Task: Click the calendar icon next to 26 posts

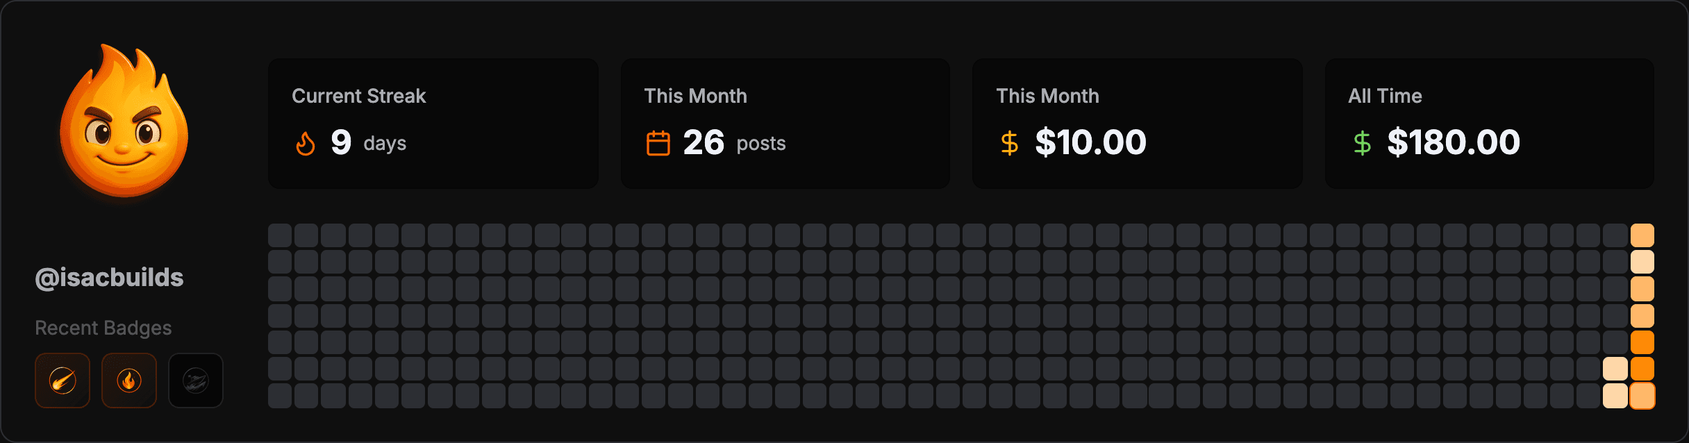Action: pos(658,144)
